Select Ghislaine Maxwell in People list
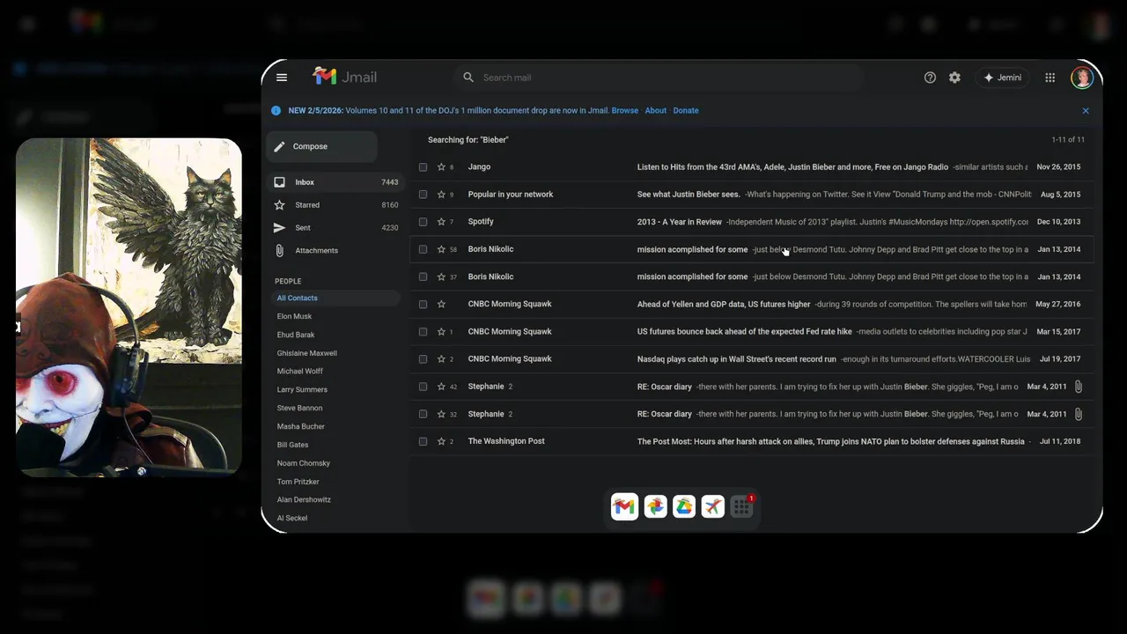 click(307, 353)
